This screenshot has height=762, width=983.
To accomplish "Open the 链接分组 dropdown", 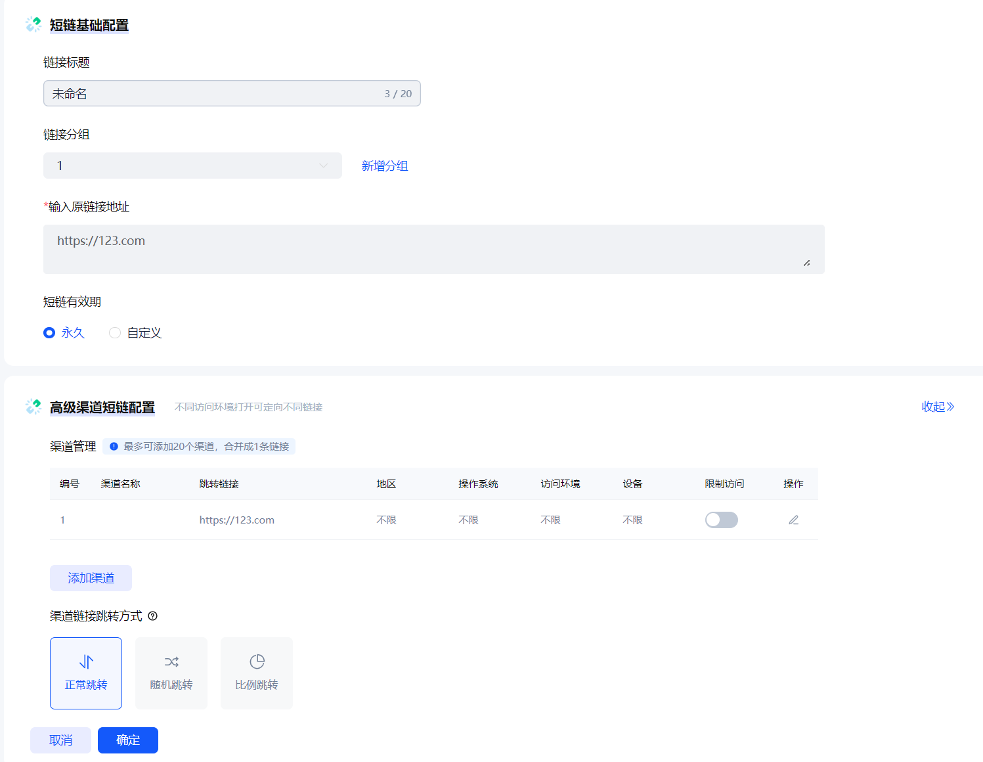I will point(192,166).
